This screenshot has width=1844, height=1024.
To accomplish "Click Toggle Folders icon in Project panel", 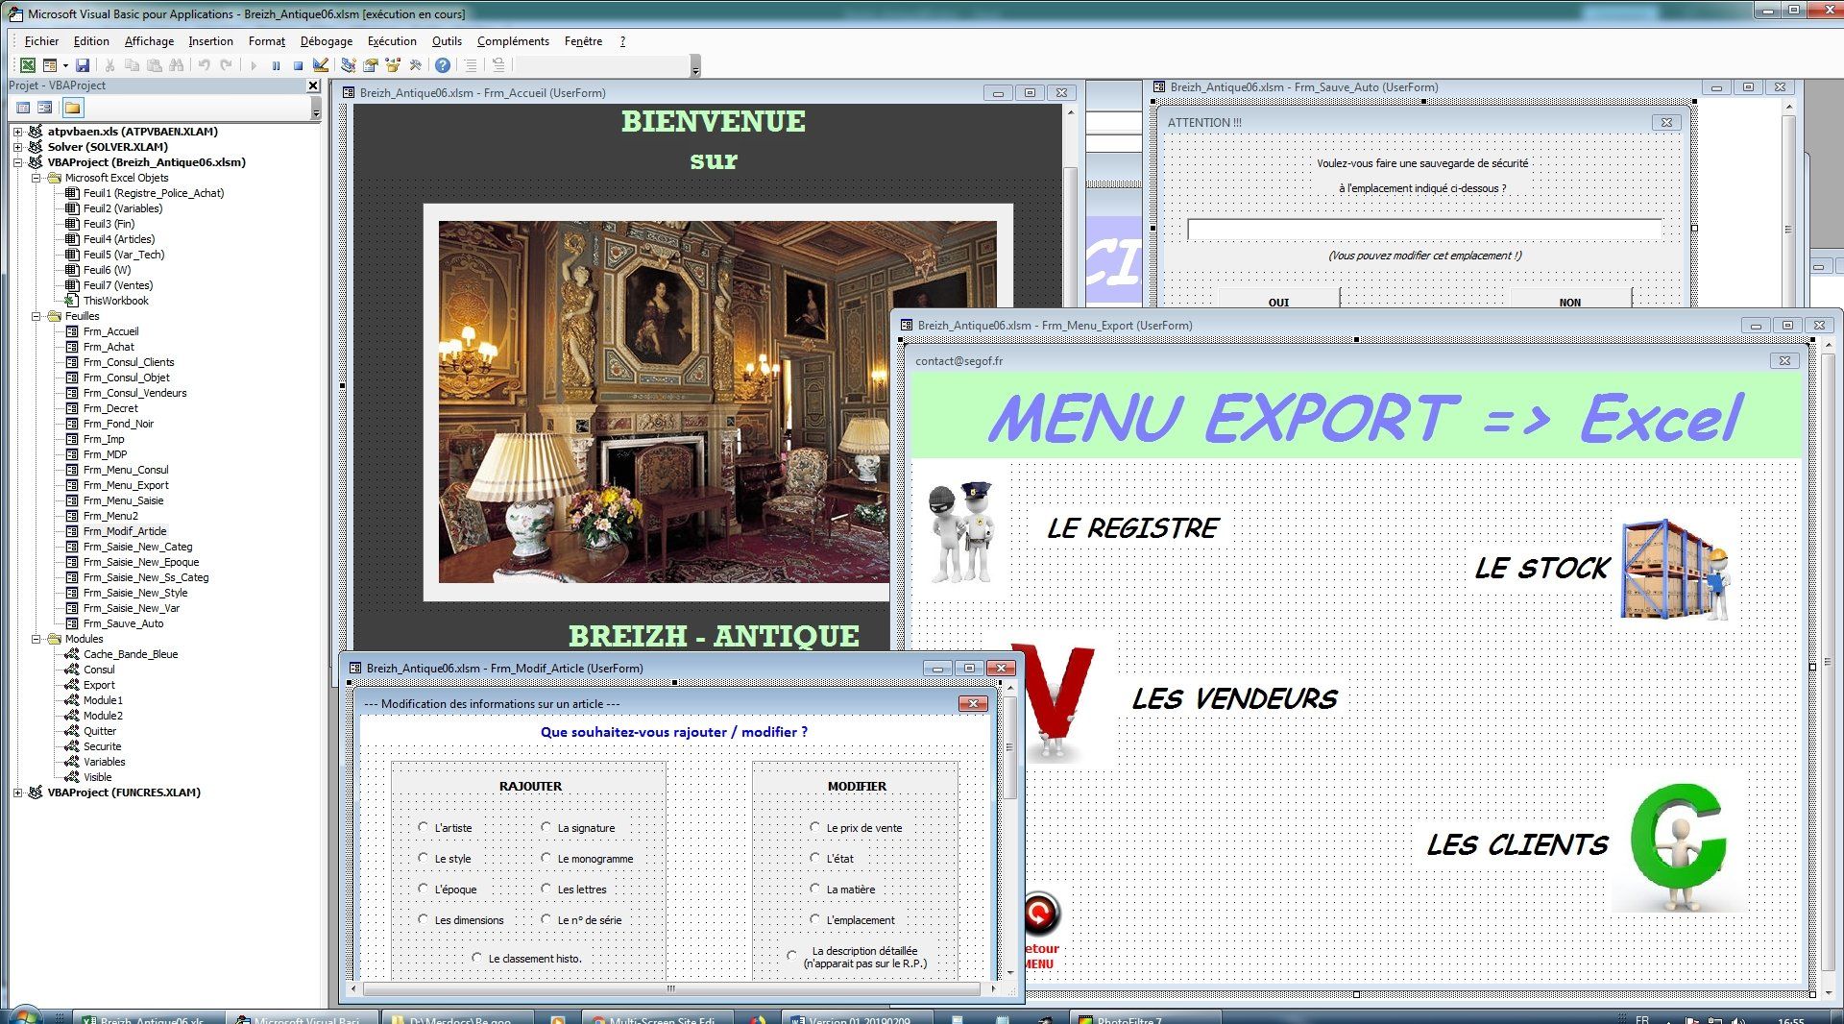I will (73, 108).
